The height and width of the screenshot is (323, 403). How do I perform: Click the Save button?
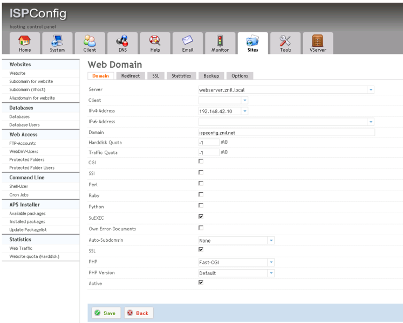(x=106, y=313)
